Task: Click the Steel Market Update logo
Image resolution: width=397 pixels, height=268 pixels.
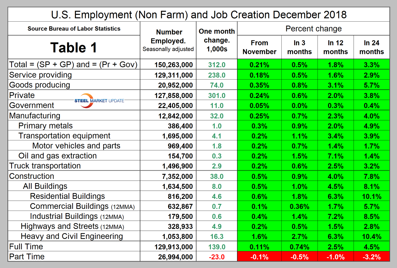Action: pos(99,101)
